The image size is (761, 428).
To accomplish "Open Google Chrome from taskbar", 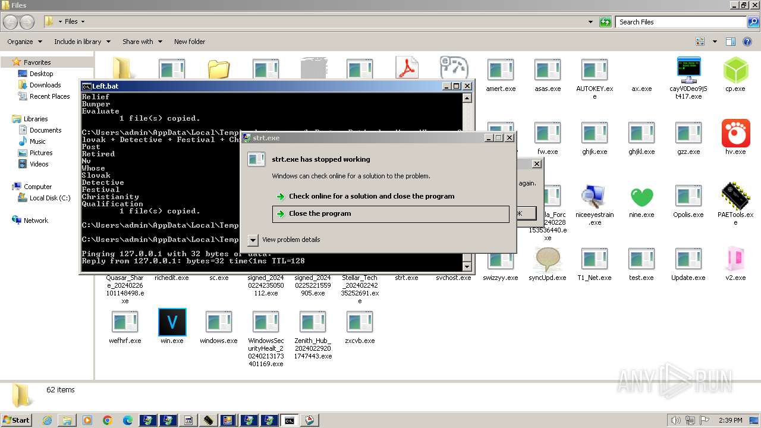I will (x=108, y=420).
